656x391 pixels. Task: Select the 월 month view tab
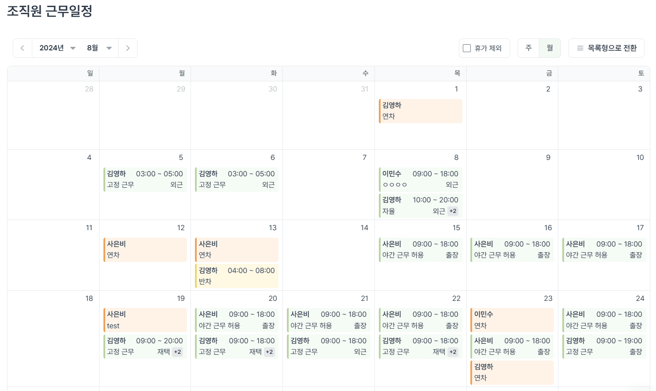click(x=550, y=48)
